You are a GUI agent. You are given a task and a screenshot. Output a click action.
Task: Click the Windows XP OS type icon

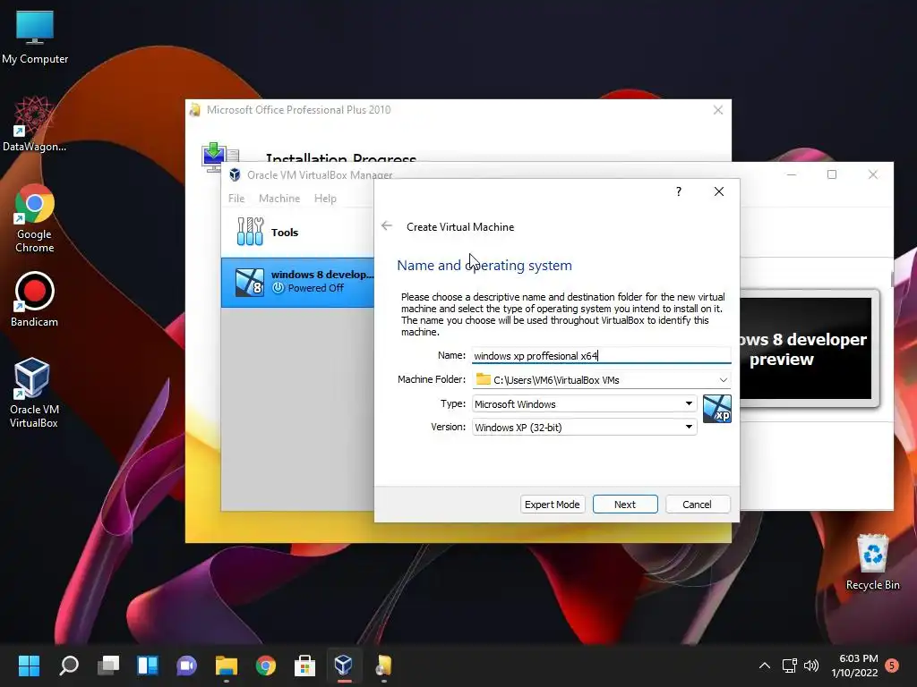tap(716, 408)
